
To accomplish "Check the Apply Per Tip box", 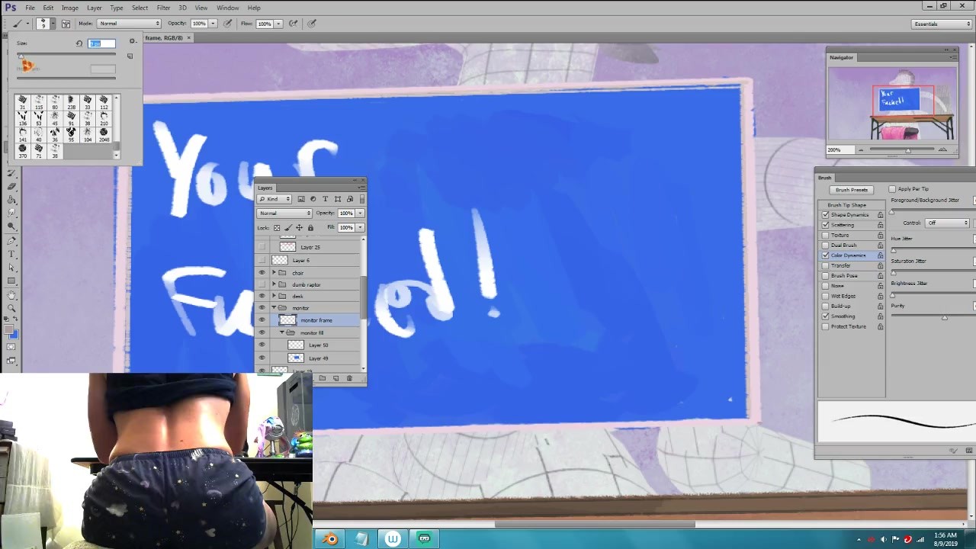I will (x=892, y=189).
